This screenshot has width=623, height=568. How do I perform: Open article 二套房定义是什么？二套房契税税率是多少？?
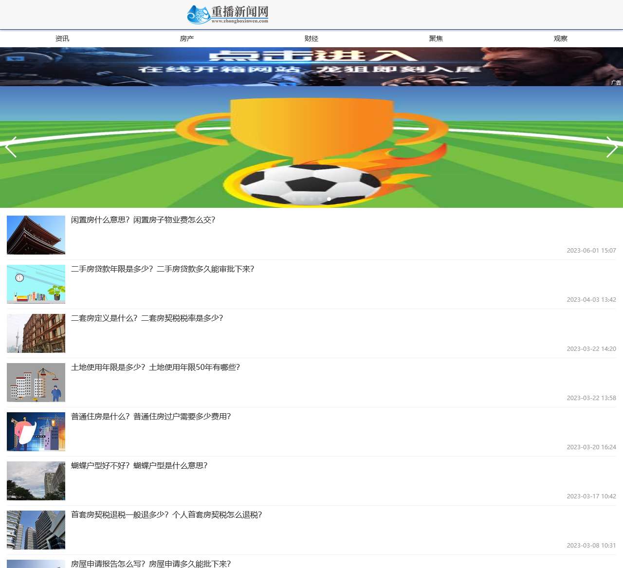click(x=147, y=318)
